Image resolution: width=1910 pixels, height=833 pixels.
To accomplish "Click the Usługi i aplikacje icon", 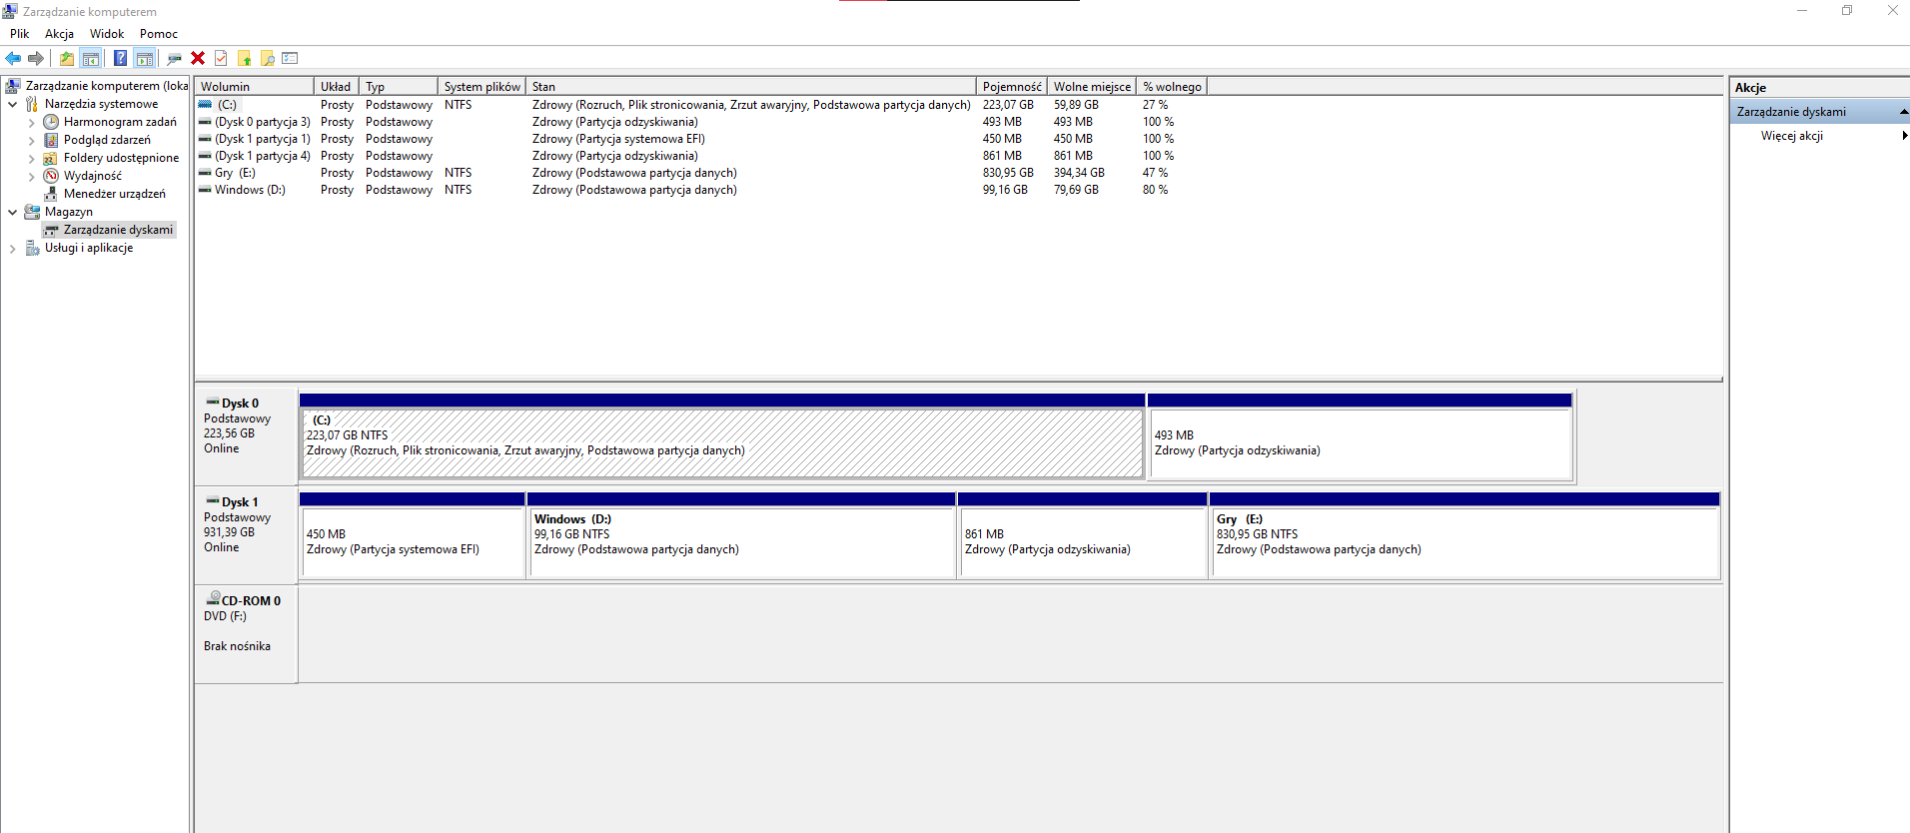I will [x=32, y=248].
